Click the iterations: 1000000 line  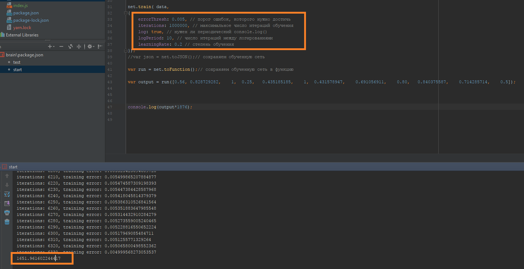coord(216,26)
